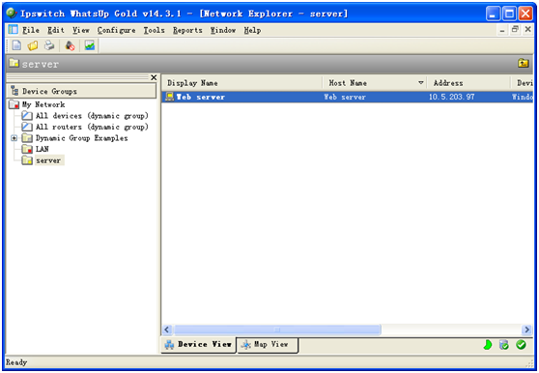The image size is (539, 373).
Task: Click the green checkmark status icon
Action: click(x=521, y=344)
